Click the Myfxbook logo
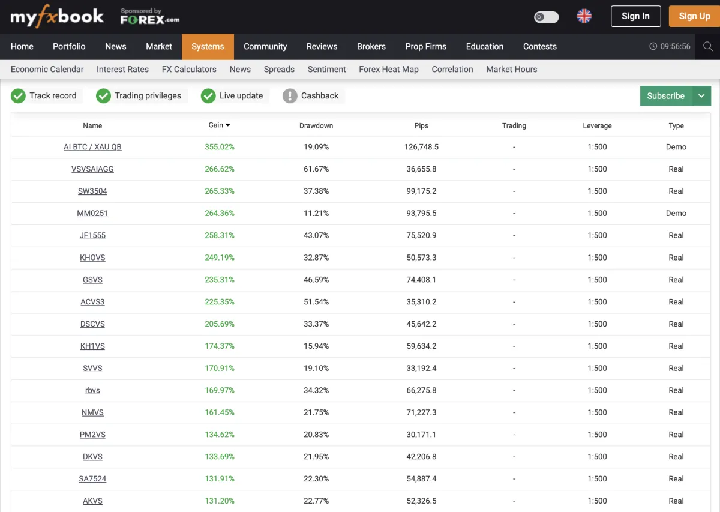720x512 pixels. [x=57, y=17]
